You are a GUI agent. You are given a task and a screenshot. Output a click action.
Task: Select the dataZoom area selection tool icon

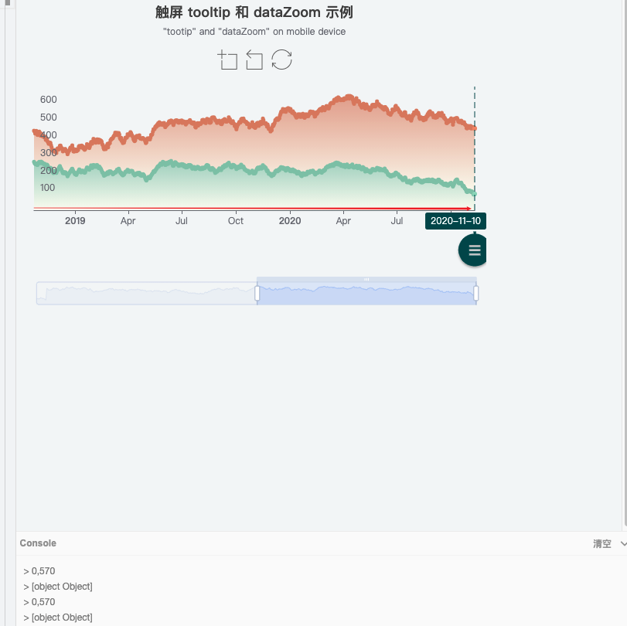[228, 60]
